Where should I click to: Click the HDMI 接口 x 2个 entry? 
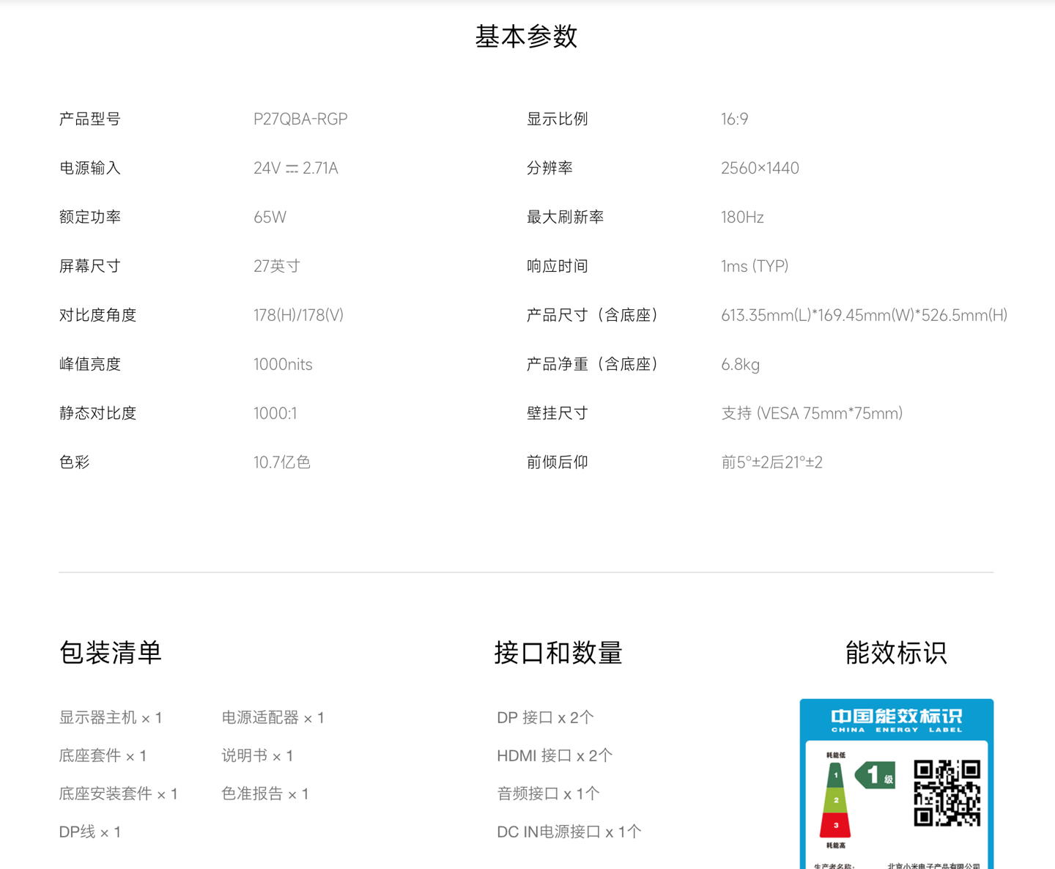pos(555,755)
